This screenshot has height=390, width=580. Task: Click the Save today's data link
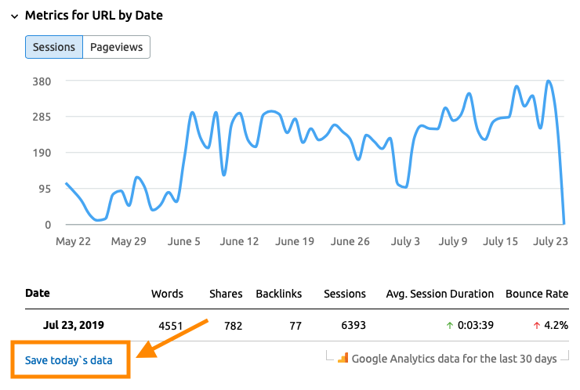tap(67, 360)
